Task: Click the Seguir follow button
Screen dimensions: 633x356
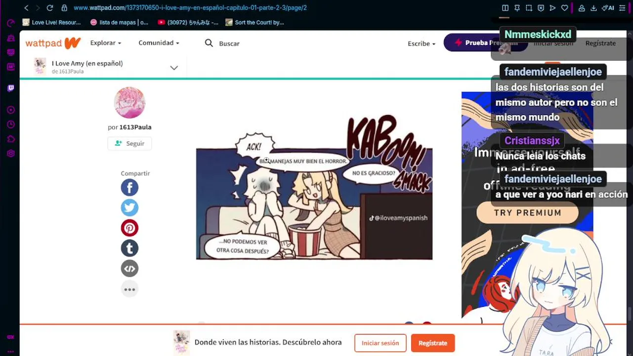Action: tap(129, 143)
